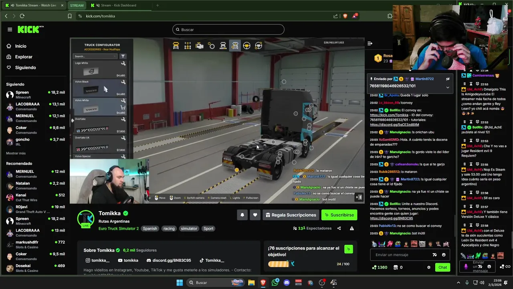Open WhatsApp from the taskbar

point(275,283)
